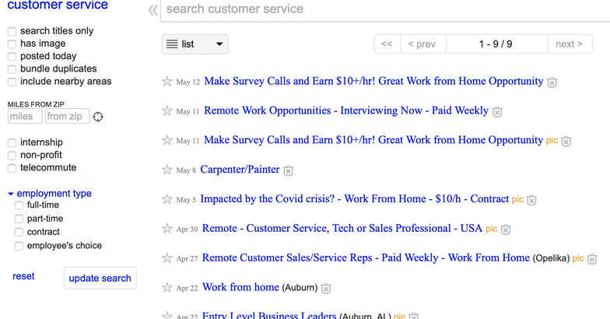The height and width of the screenshot is (319, 610).
Task: Click the miles input field
Action: pos(25,117)
